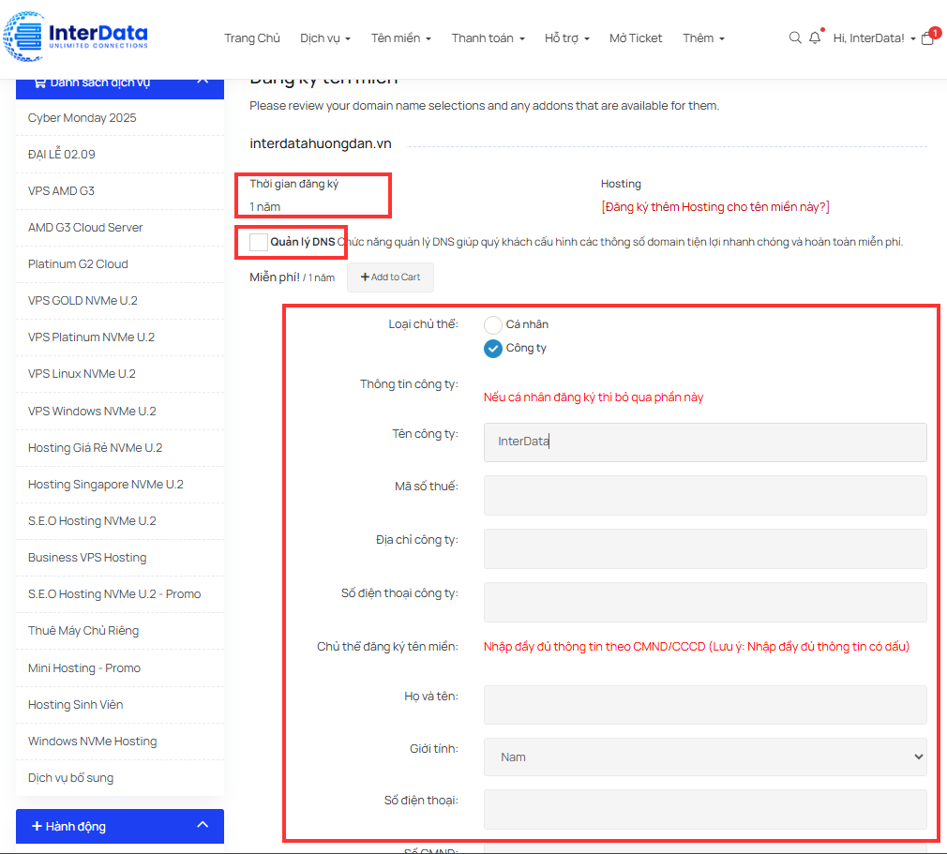
Task: Collapse the Danh sách dịch vụ panel chevron
Action: pos(203,81)
